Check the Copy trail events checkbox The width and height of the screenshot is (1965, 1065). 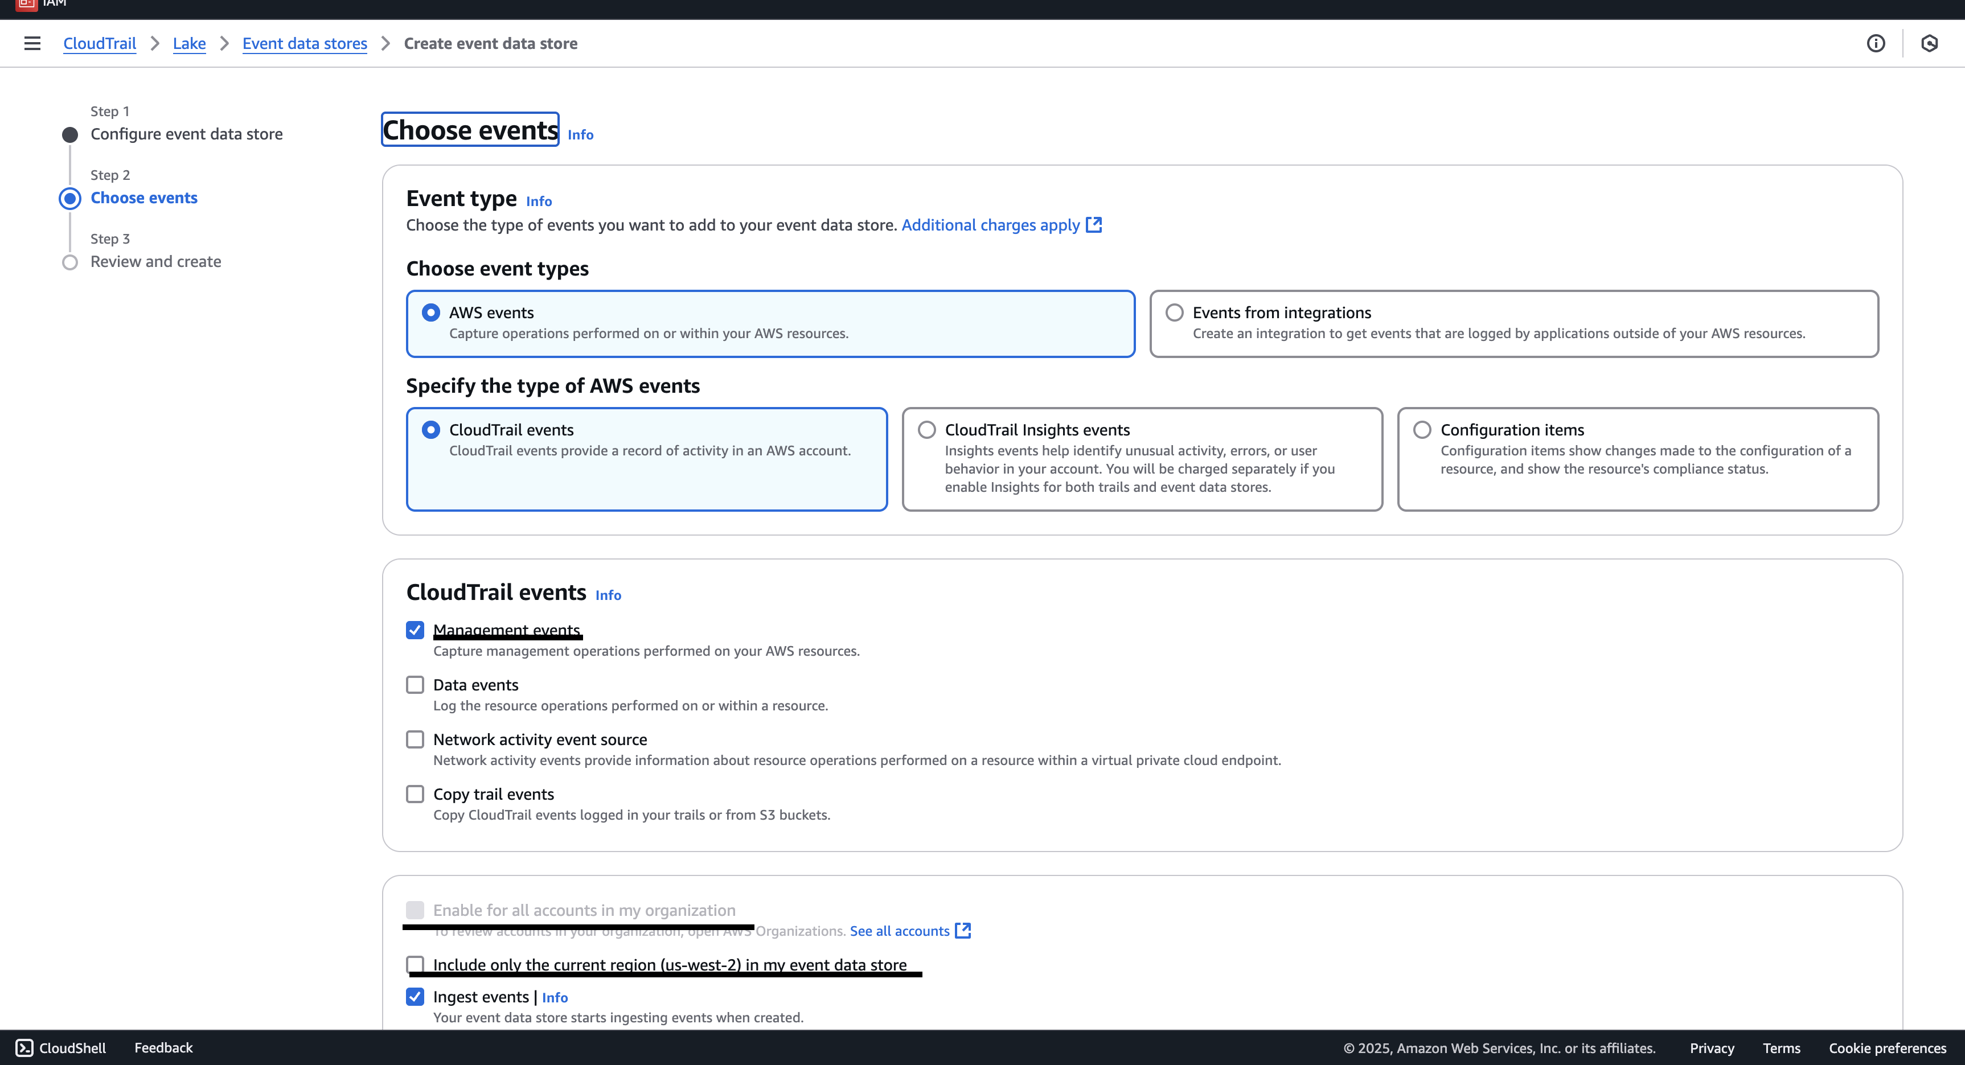tap(415, 795)
